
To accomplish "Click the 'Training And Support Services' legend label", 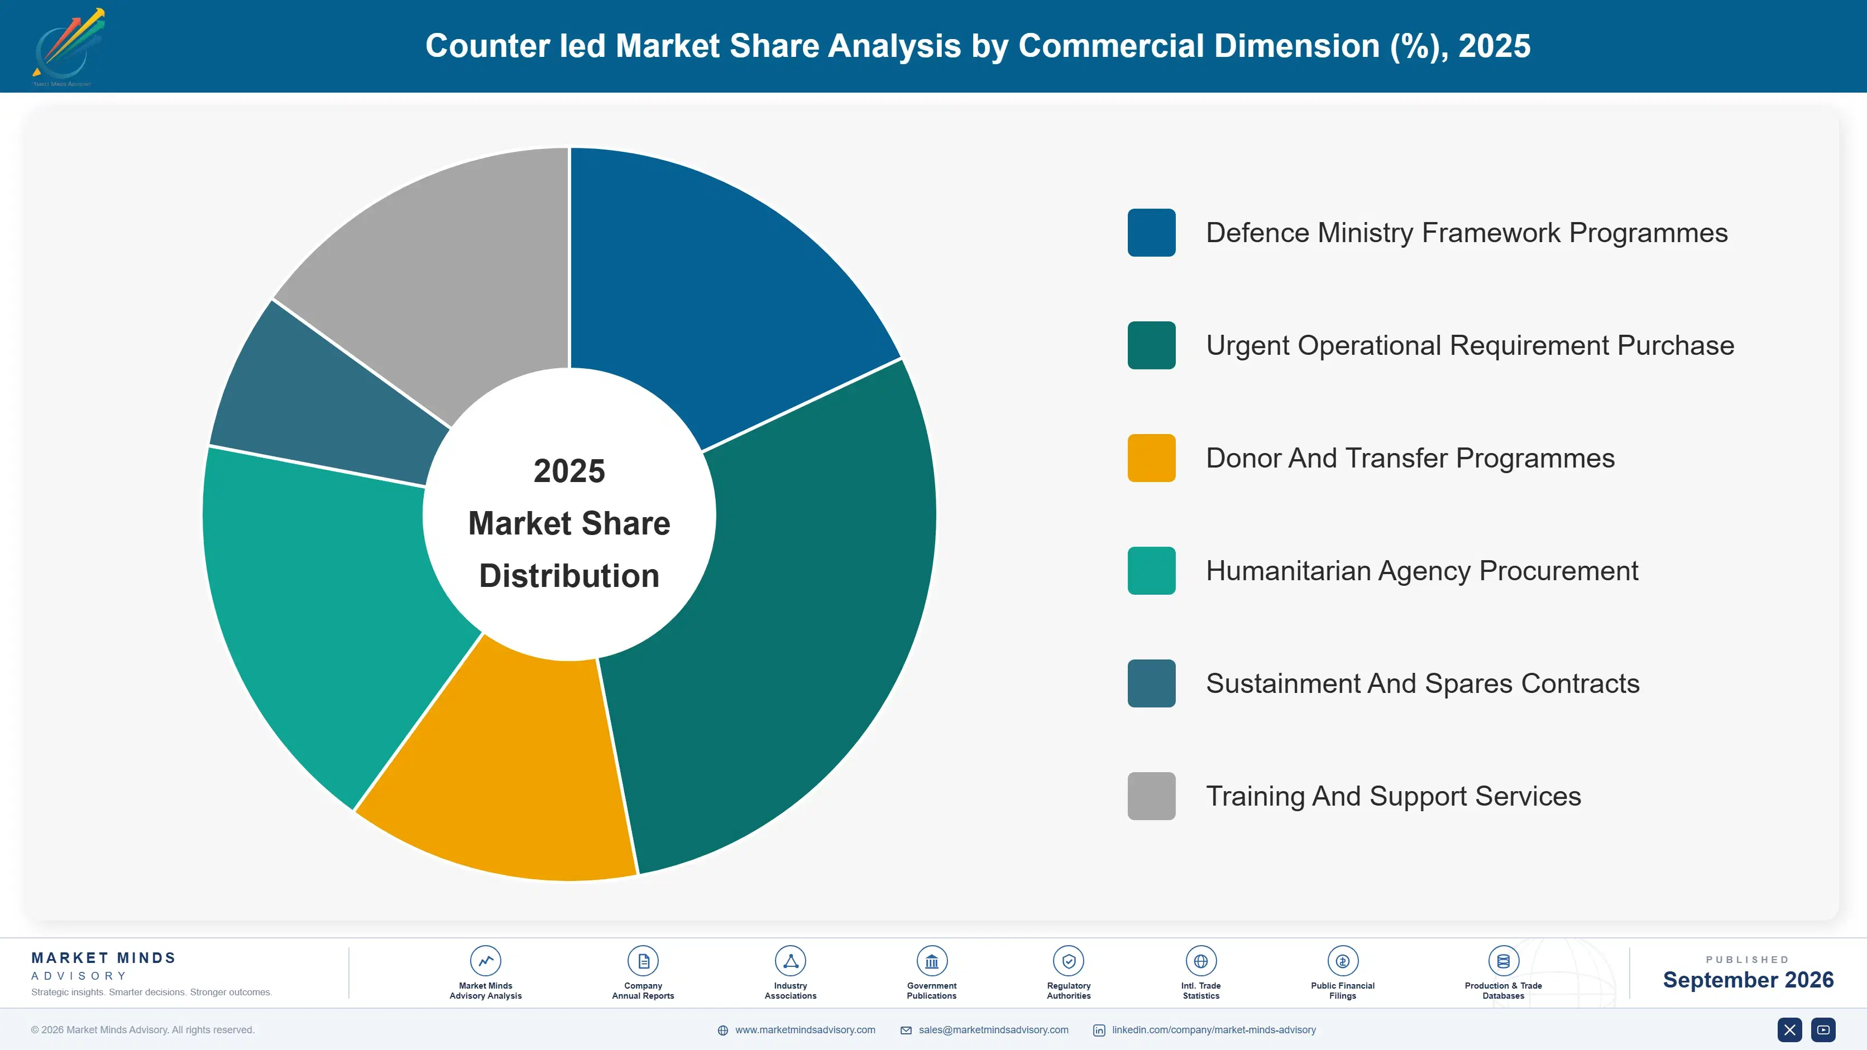I will tap(1393, 796).
